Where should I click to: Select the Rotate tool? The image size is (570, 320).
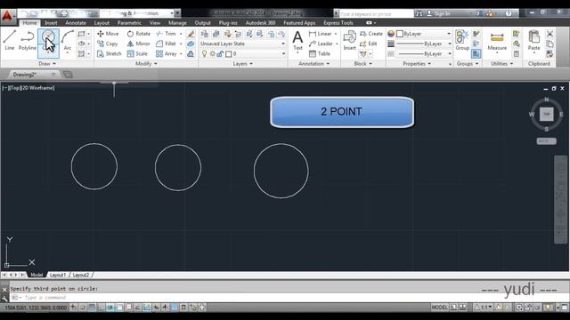click(139, 34)
